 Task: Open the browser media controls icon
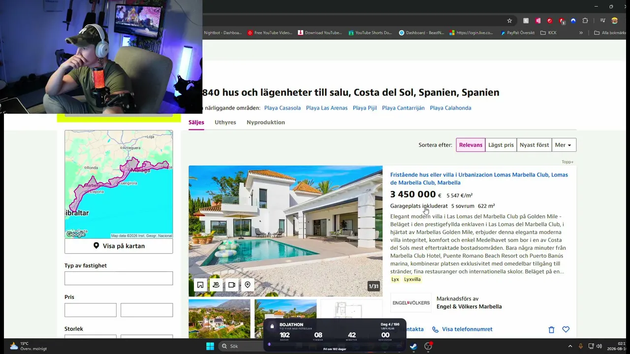pos(602,21)
